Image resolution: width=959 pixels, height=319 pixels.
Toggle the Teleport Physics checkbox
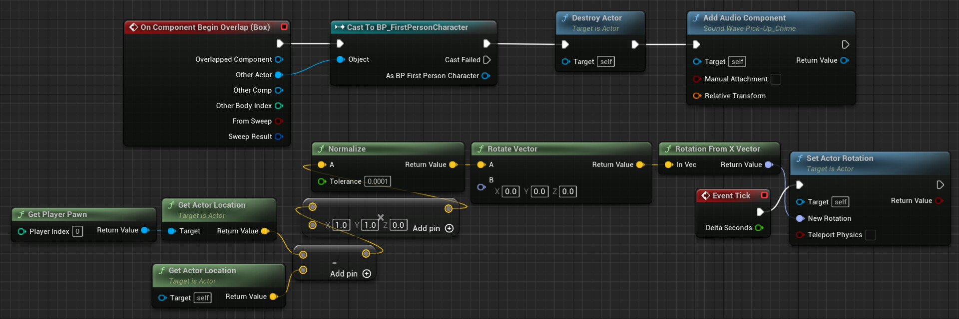tap(871, 235)
